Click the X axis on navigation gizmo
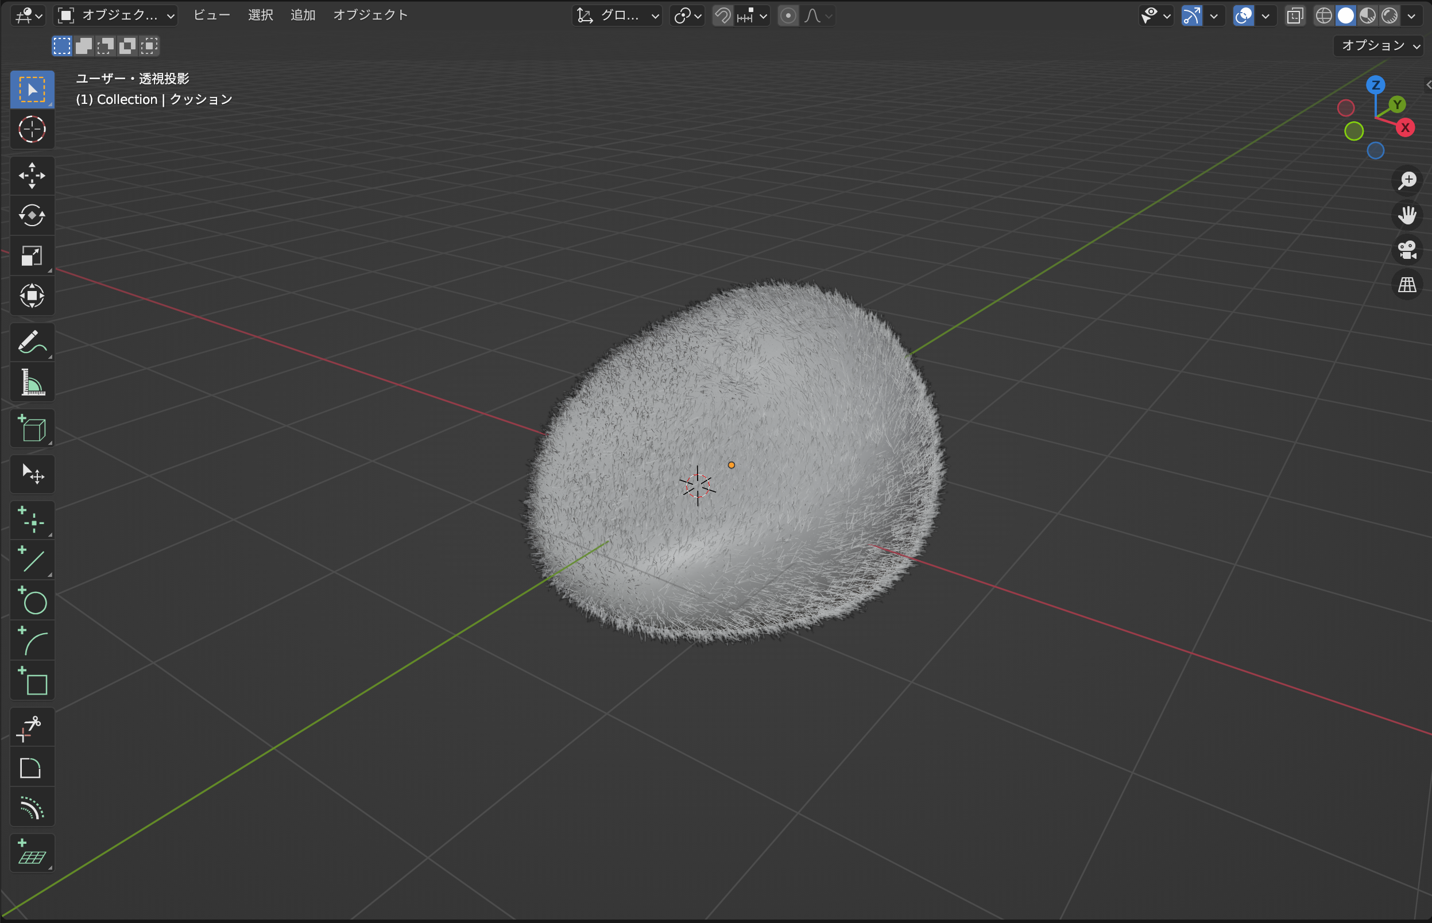This screenshot has width=1432, height=923. tap(1405, 127)
